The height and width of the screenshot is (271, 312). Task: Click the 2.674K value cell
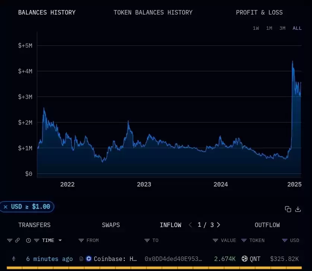click(225, 259)
